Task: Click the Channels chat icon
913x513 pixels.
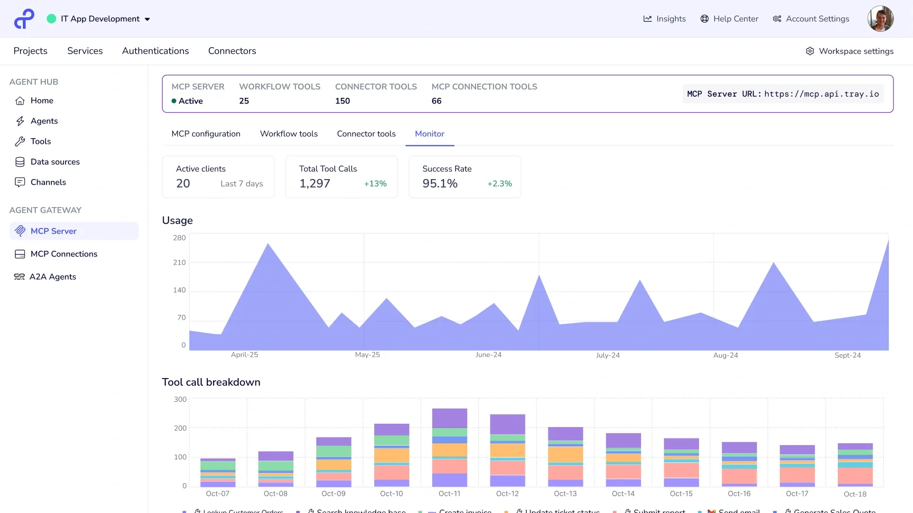Action: point(20,182)
